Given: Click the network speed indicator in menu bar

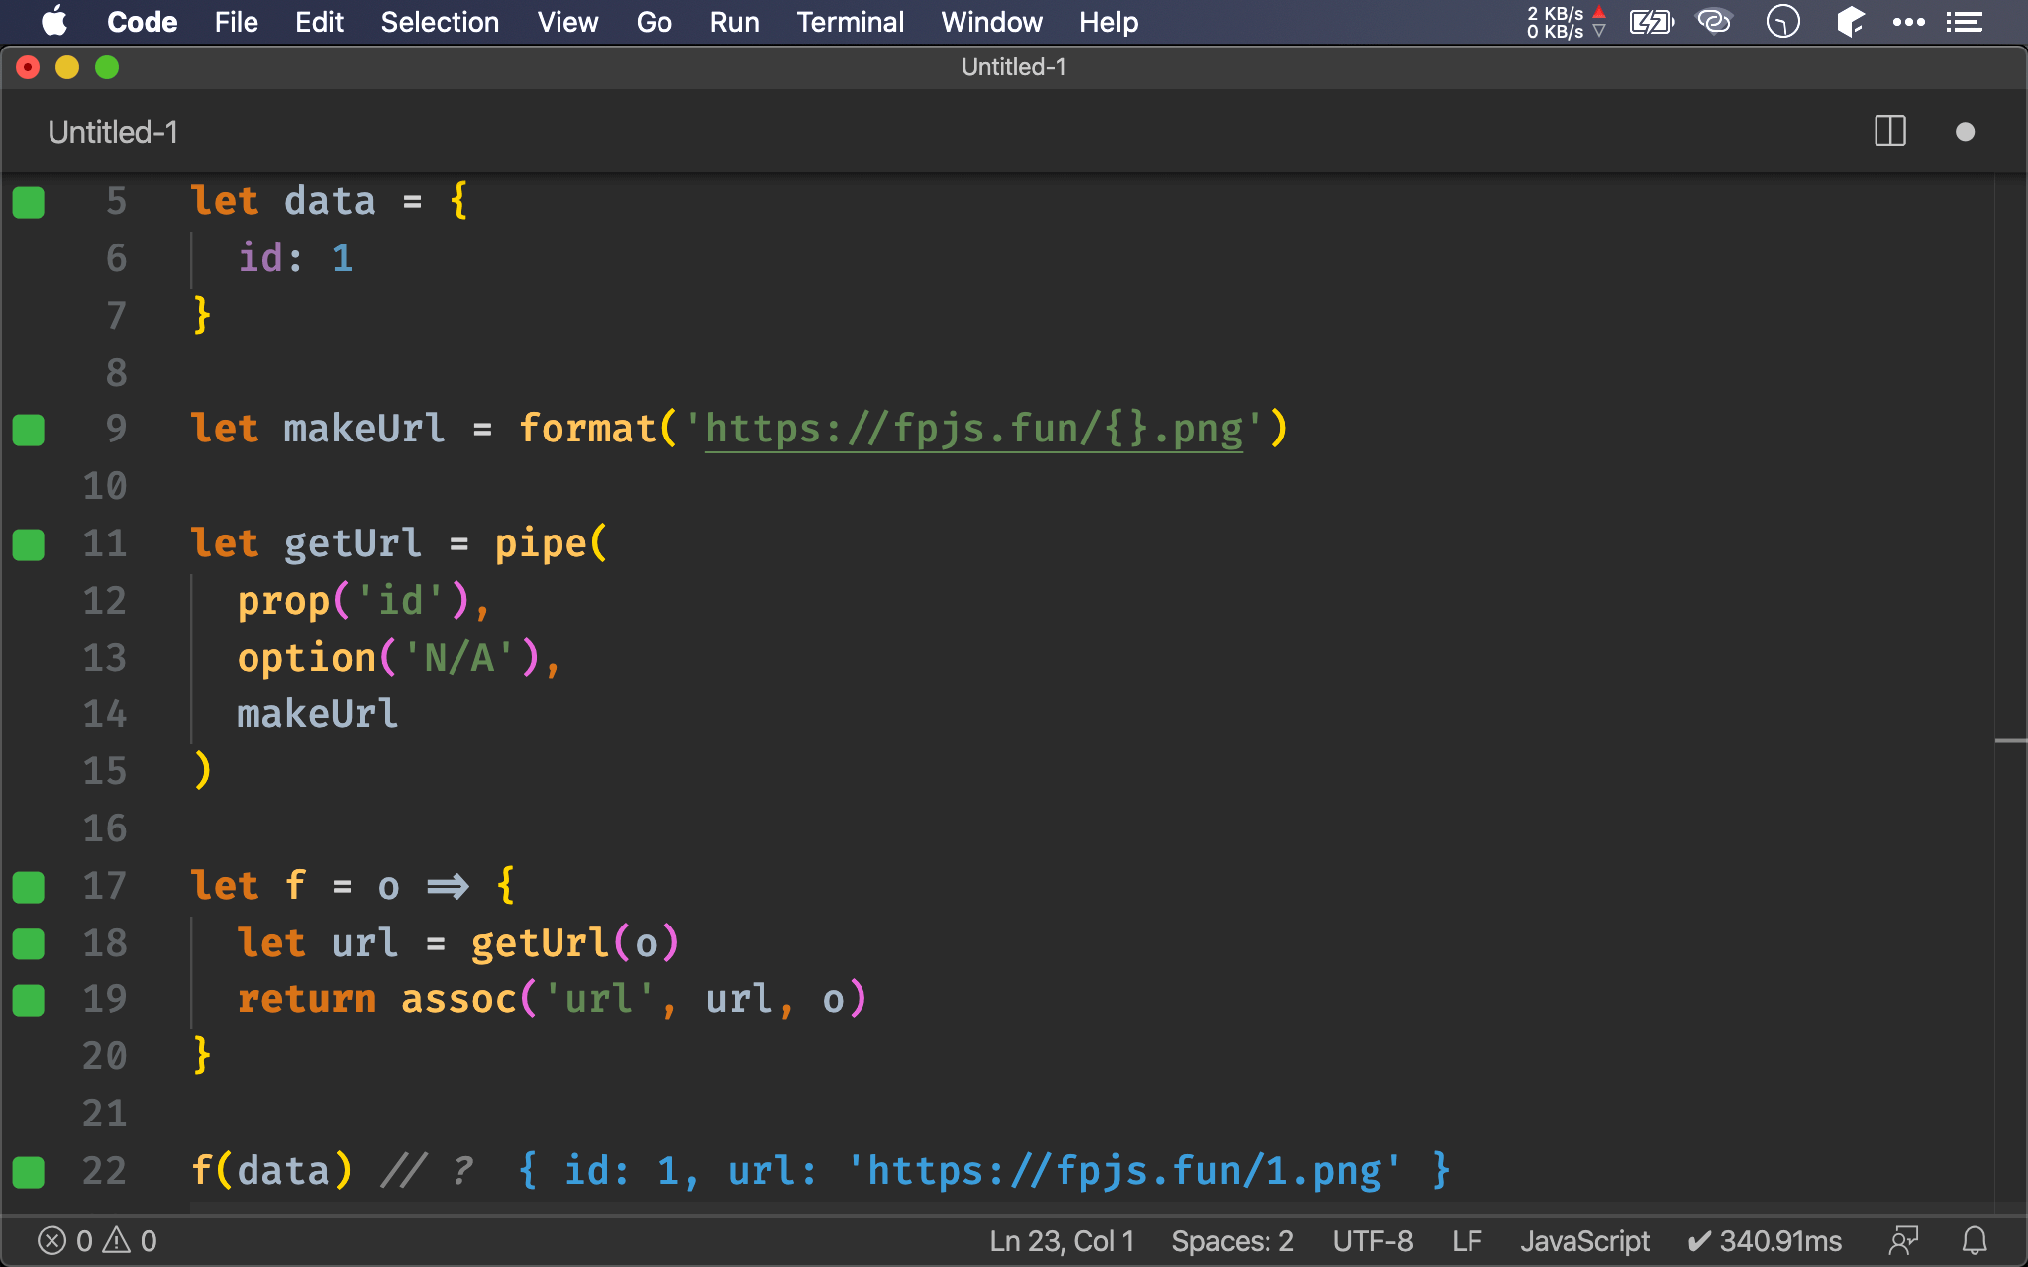Looking at the screenshot, I should [x=1566, y=22].
